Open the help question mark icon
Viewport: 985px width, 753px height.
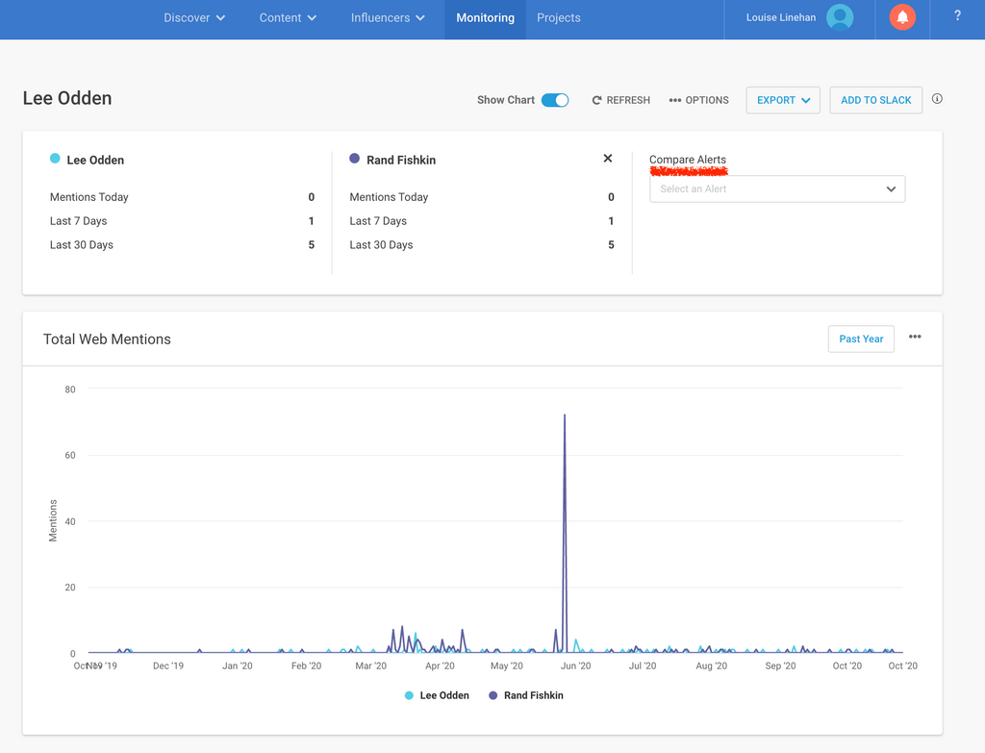click(x=957, y=16)
